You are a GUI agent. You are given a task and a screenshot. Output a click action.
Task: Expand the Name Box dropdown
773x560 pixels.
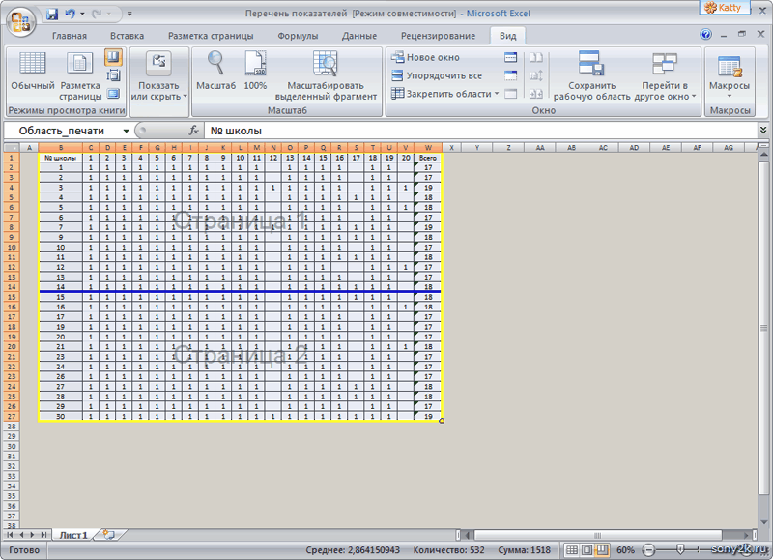127,131
